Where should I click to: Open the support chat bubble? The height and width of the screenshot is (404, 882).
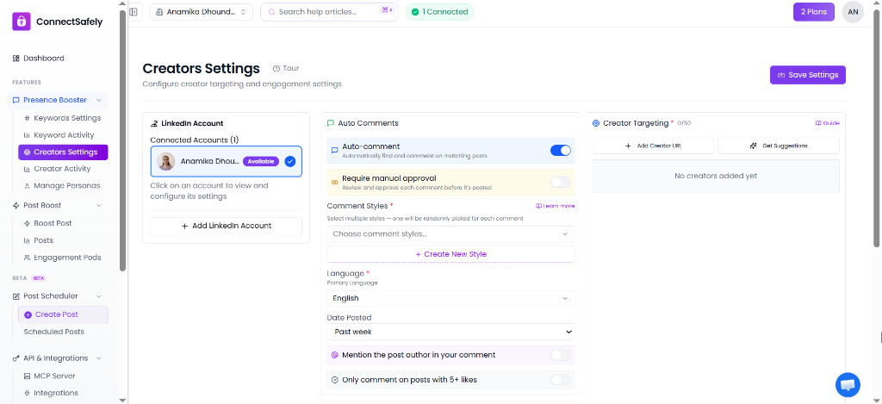coord(848,385)
